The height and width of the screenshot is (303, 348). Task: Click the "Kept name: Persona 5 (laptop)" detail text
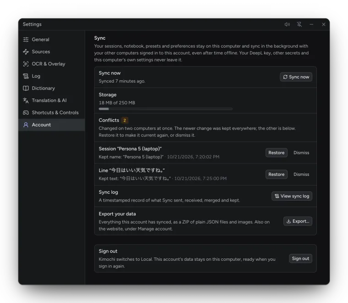(131, 157)
